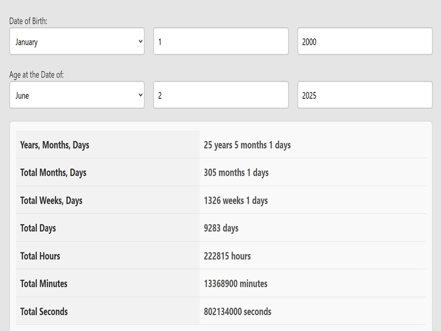Click the 1326 weeks 1 days value
This screenshot has height=331, width=441.
tap(235, 200)
